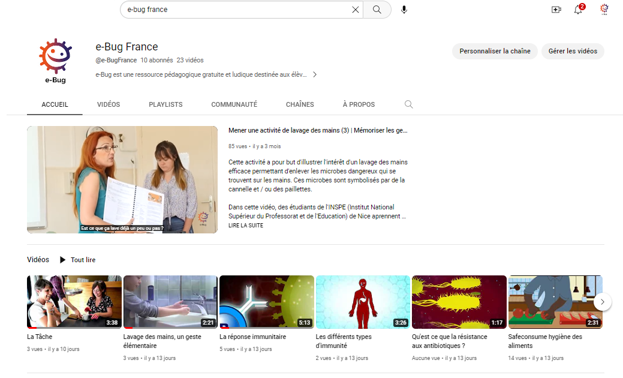Open the VIDÉOS tab
This screenshot has width=623, height=378.
(109, 104)
